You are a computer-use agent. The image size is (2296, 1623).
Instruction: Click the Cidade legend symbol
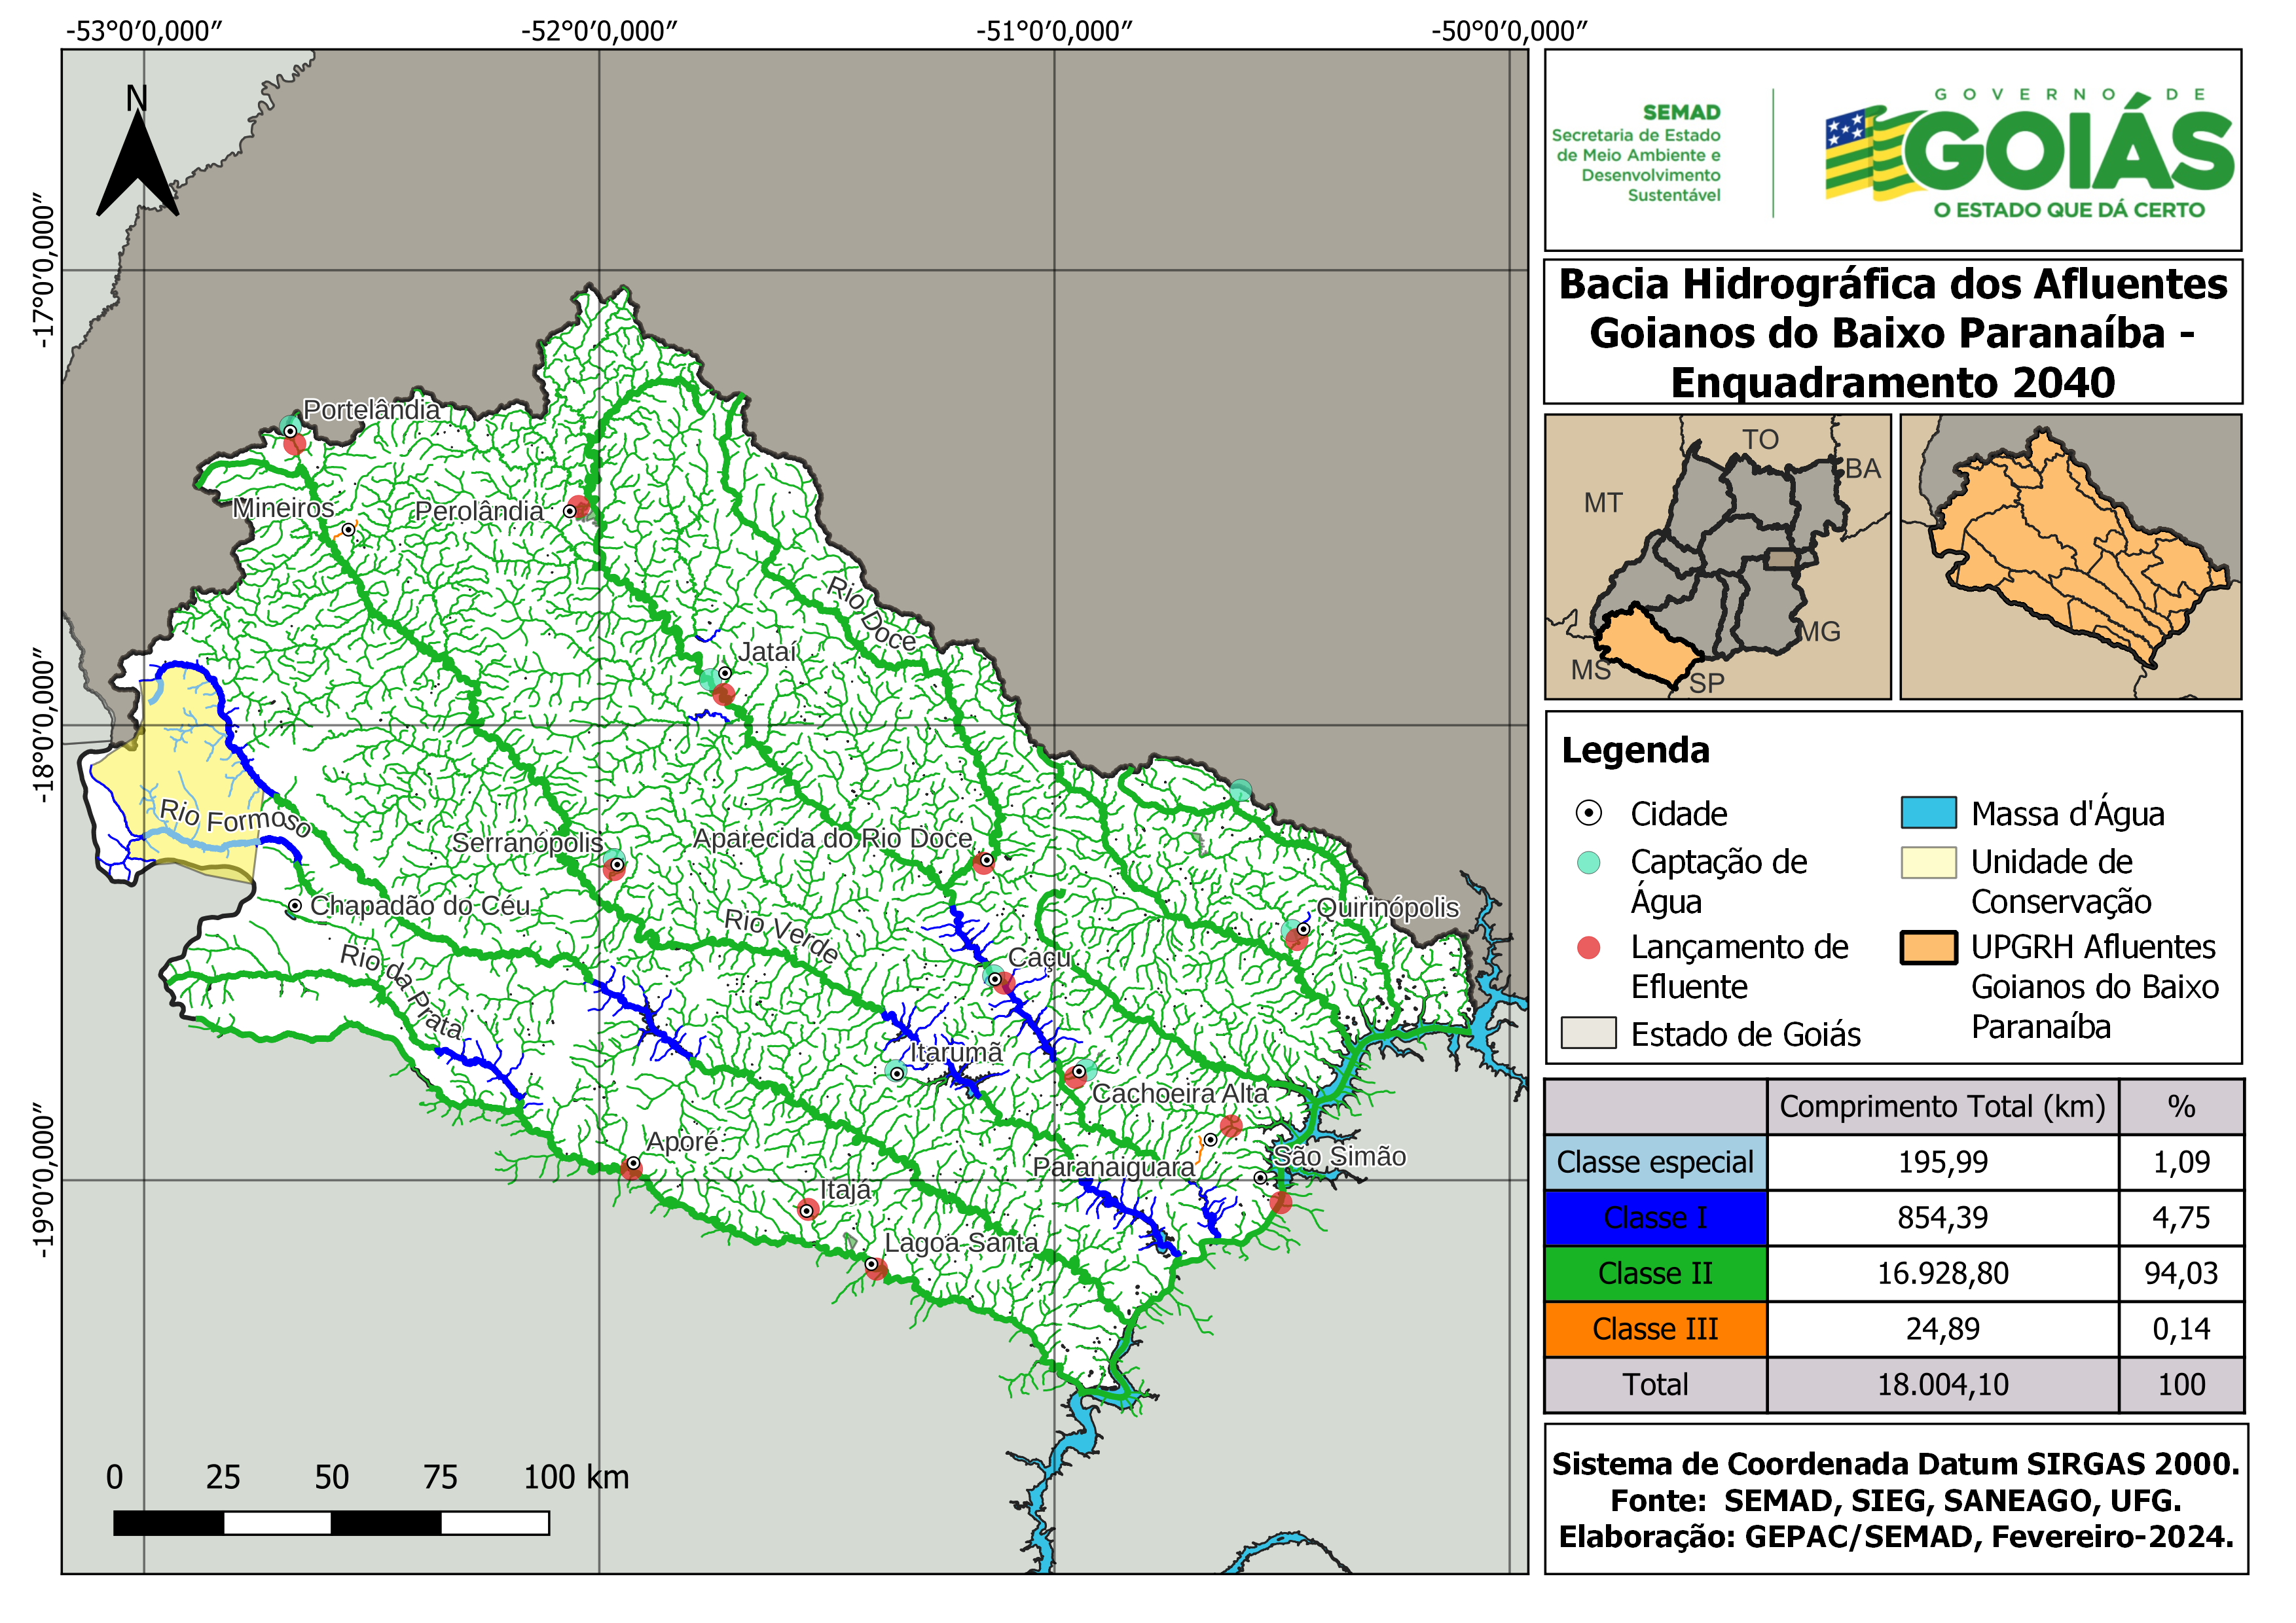(x=1588, y=813)
